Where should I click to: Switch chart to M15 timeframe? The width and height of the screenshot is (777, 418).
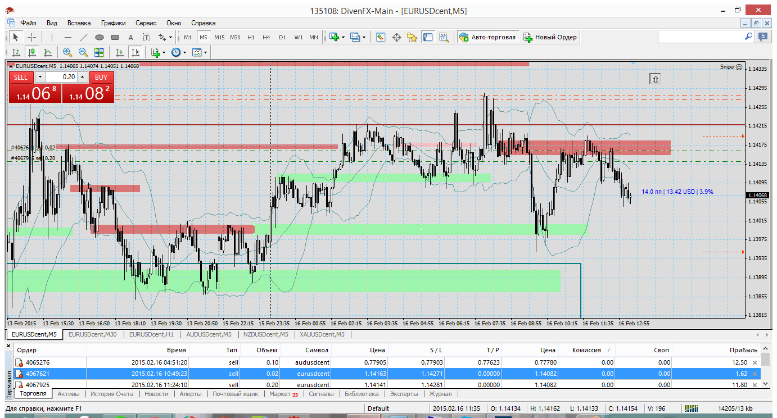[219, 37]
